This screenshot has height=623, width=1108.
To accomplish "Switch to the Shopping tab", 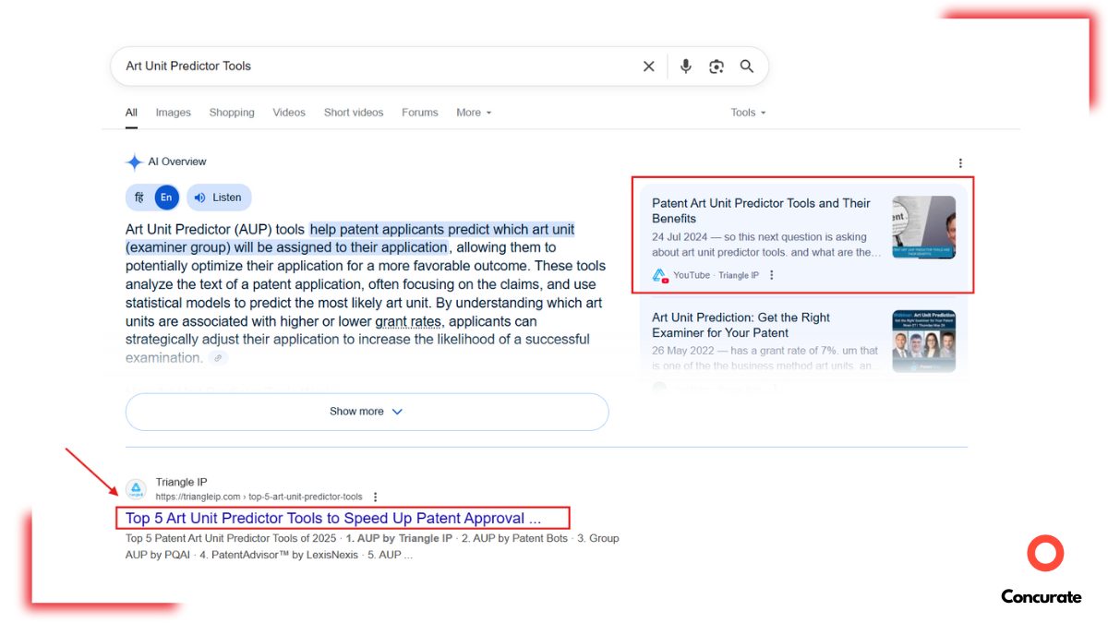I will point(232,113).
